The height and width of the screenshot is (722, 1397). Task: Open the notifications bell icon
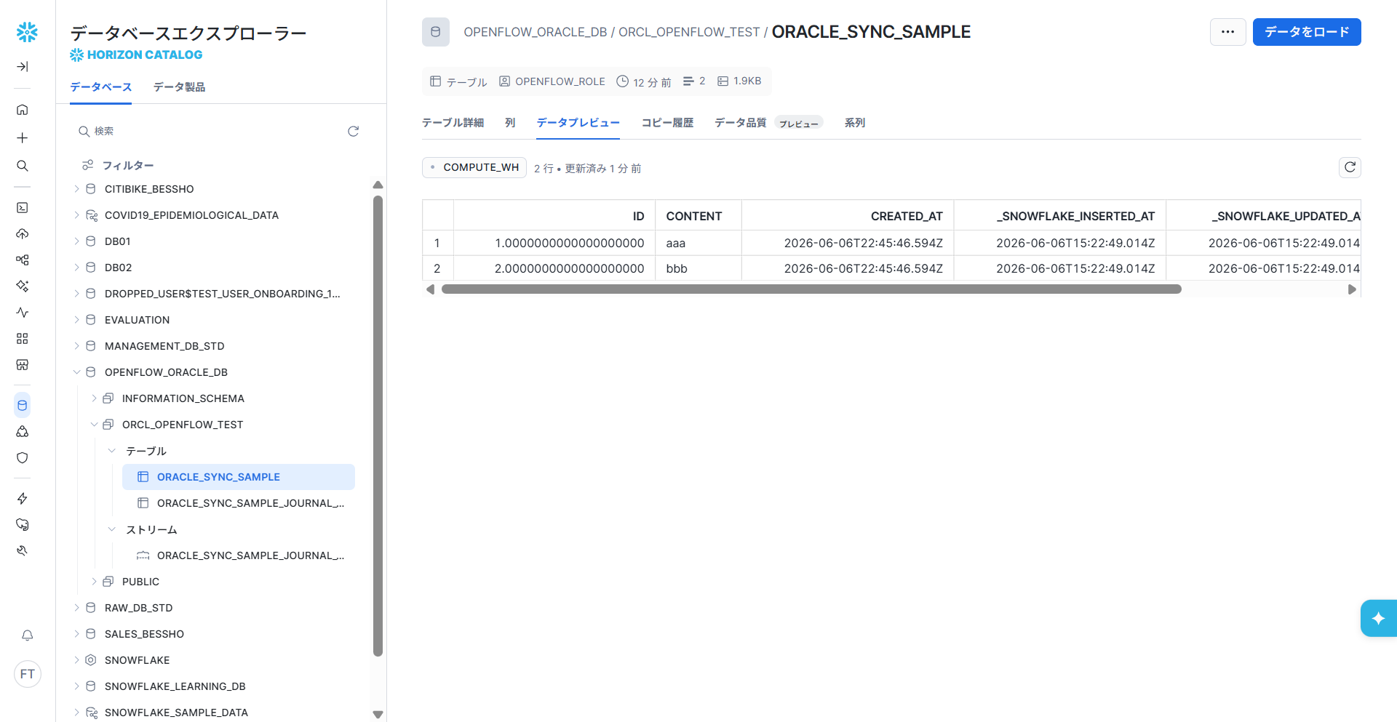[28, 635]
